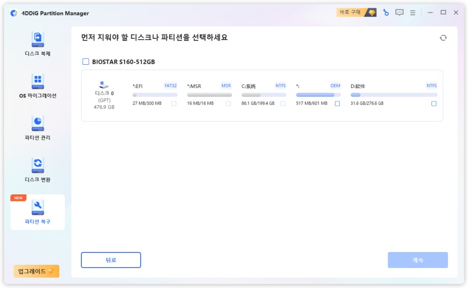The width and height of the screenshot is (468, 288).
Task: Click the OEM partition usage bar
Action: pos(318,95)
